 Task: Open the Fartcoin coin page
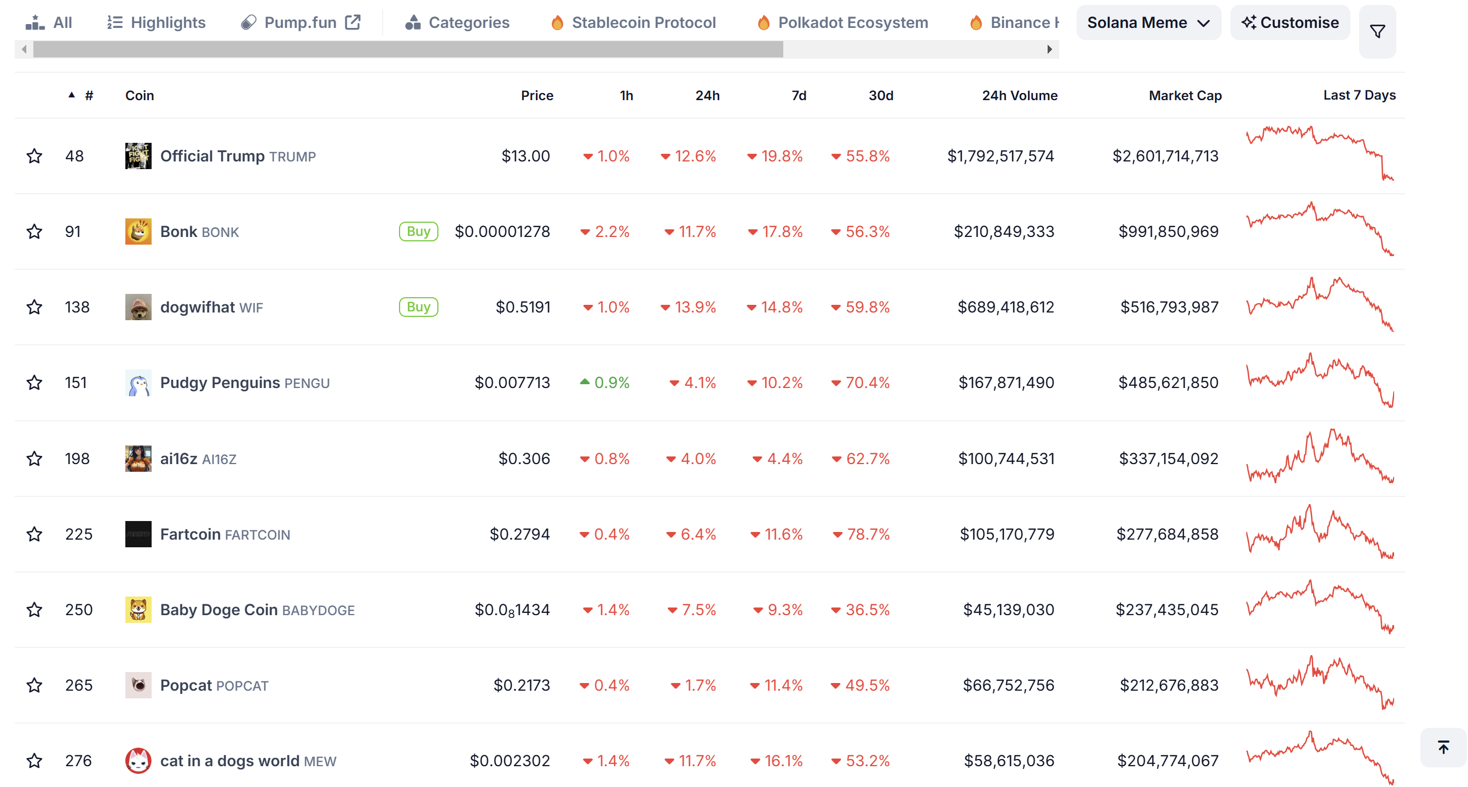(x=225, y=535)
